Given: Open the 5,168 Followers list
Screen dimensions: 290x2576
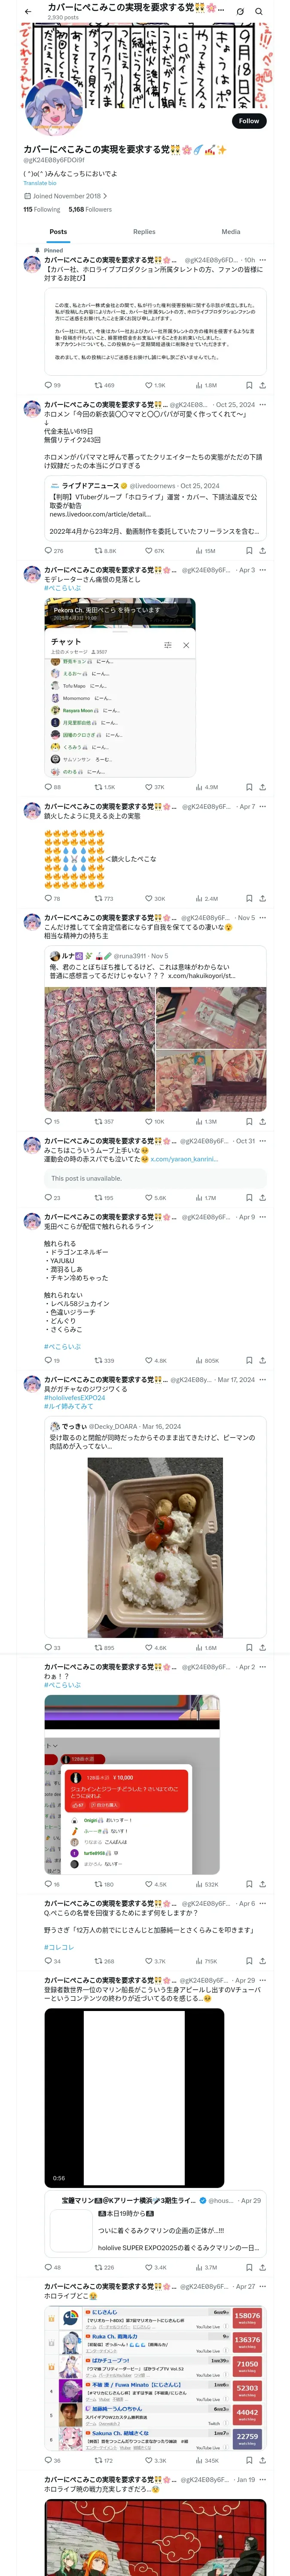Looking at the screenshot, I should point(90,210).
